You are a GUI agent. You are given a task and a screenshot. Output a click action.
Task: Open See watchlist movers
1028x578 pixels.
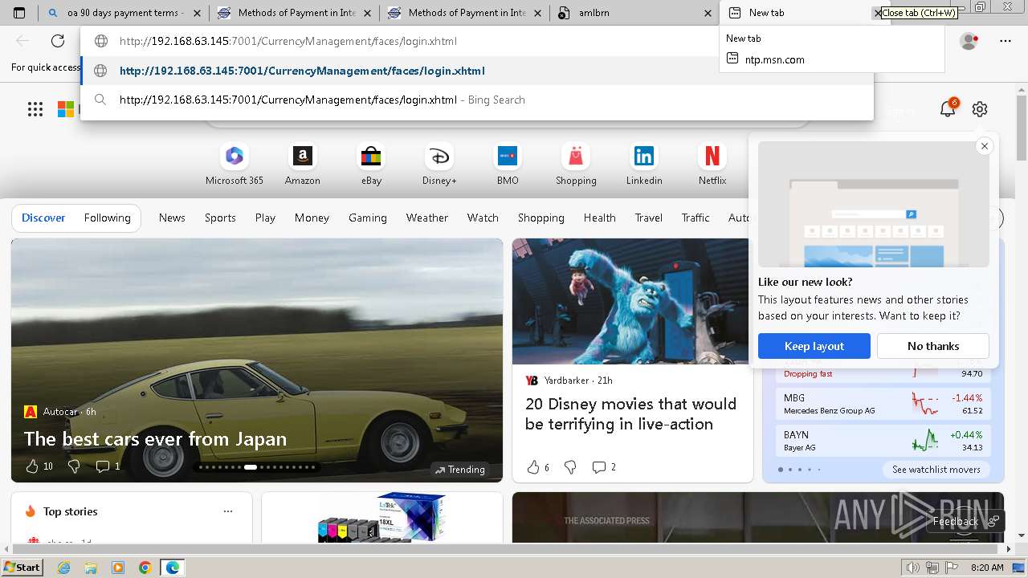pos(936,470)
